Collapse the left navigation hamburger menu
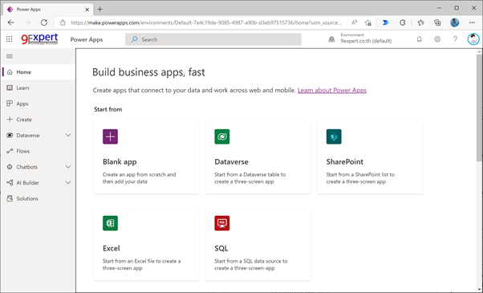 (10, 56)
